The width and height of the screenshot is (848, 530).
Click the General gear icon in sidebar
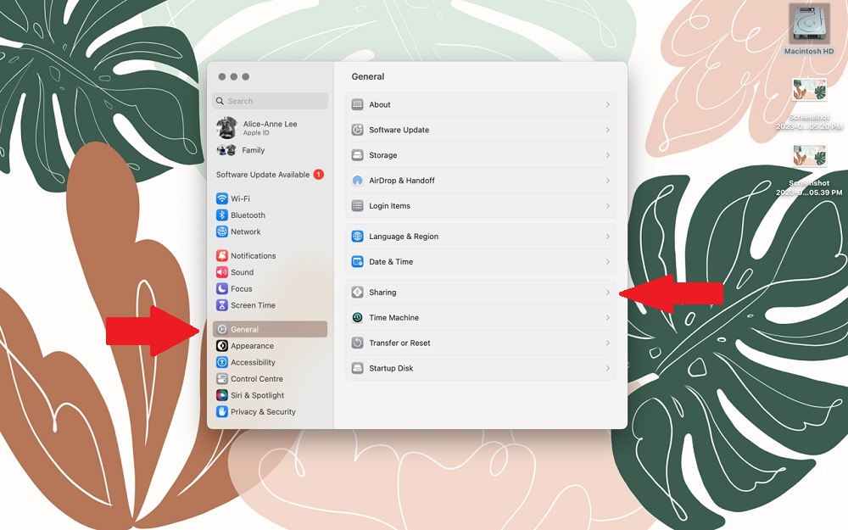(x=221, y=329)
